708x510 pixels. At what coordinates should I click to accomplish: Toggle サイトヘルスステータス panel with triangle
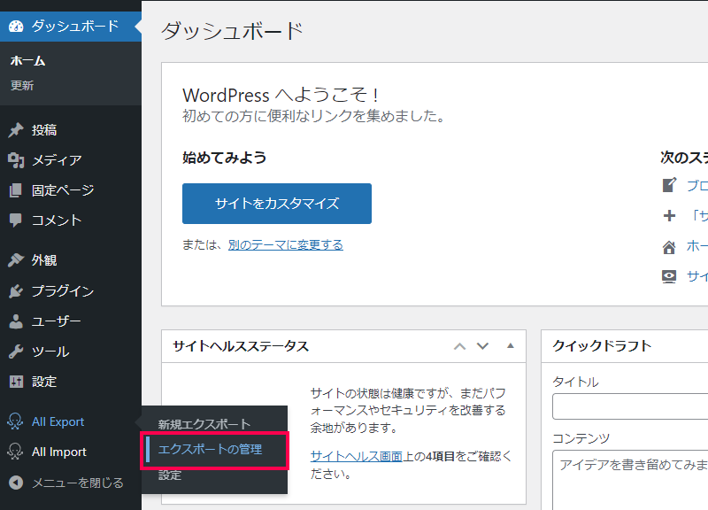[510, 346]
